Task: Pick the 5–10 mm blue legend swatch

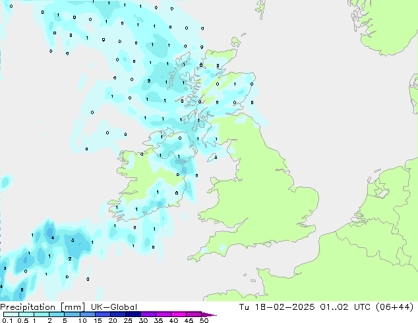Action: pyautogui.click(x=72, y=314)
